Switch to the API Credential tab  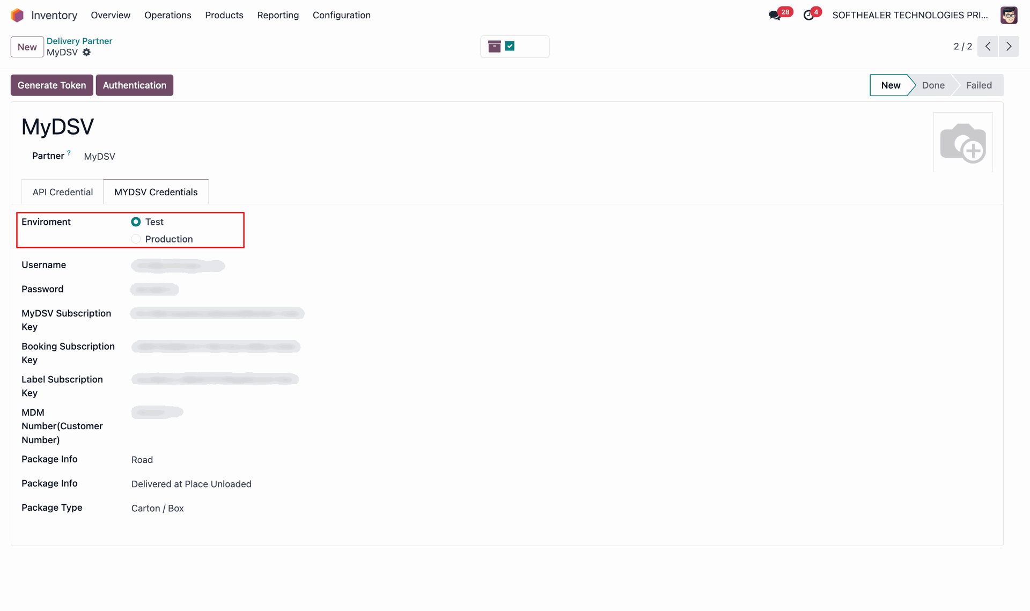click(x=63, y=192)
